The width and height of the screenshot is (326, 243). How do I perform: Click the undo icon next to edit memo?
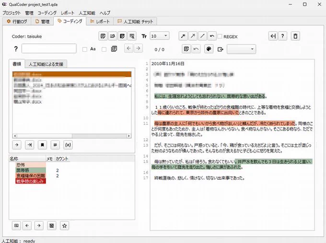pyautogui.click(x=196, y=49)
